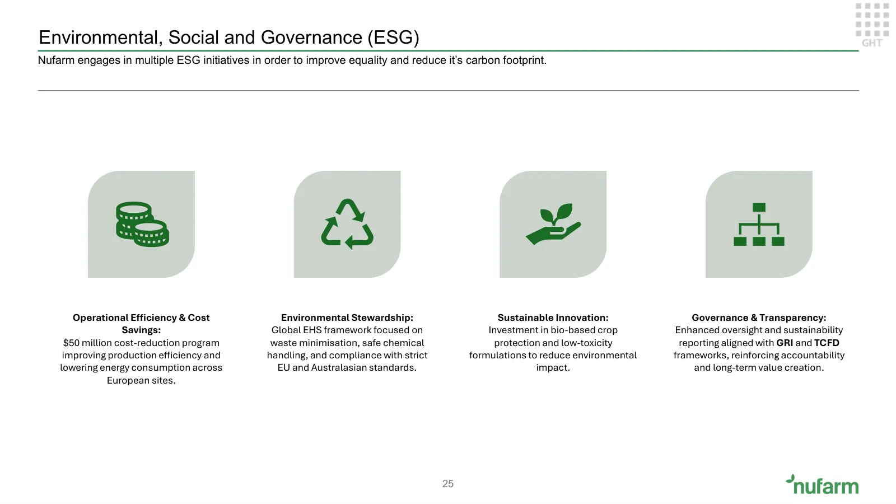Select the 'European sites.' line

coord(141,381)
